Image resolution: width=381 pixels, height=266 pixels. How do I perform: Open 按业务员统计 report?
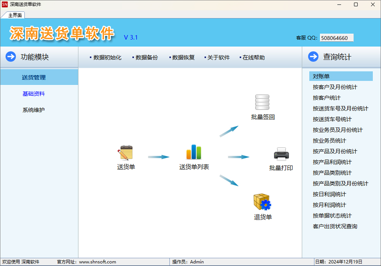pyautogui.click(x=329, y=140)
